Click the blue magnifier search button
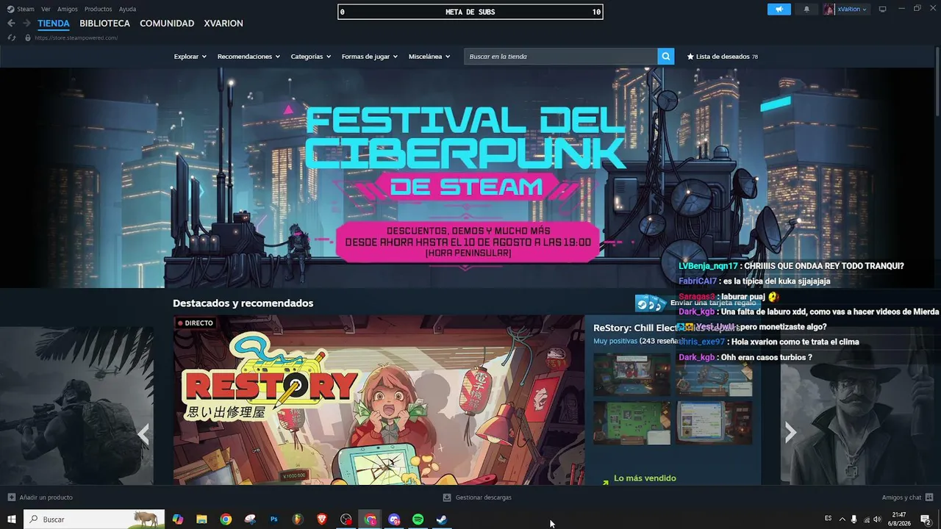 pos(665,57)
